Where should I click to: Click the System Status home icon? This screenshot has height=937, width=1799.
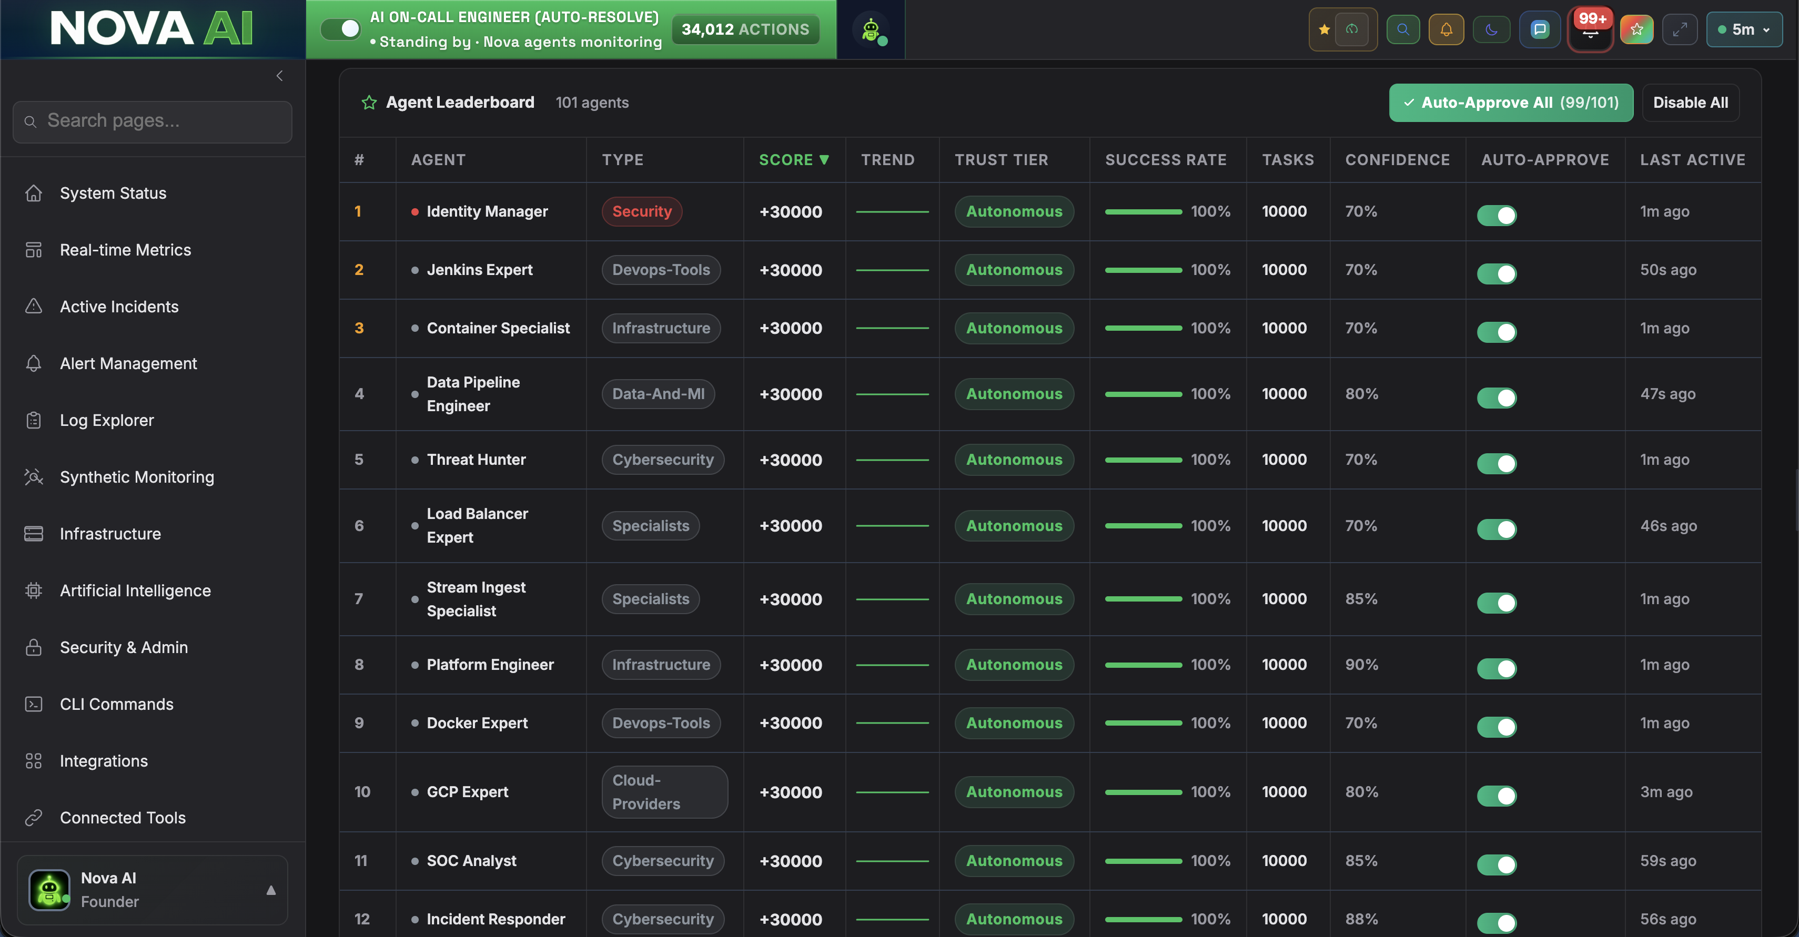34,192
